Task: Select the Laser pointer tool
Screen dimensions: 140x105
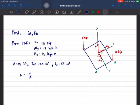Action: click(79, 12)
